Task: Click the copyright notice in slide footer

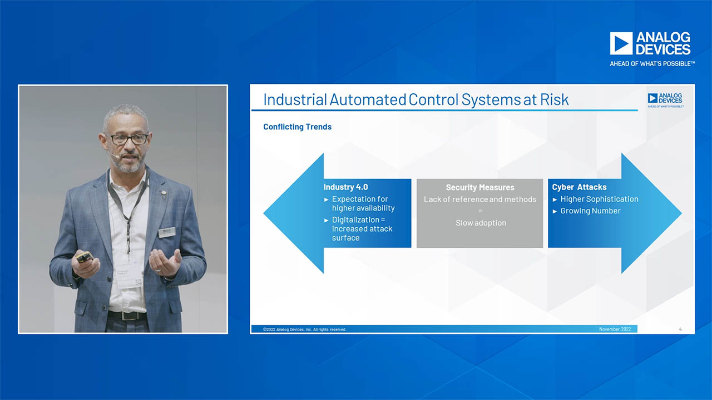Action: pos(304,329)
